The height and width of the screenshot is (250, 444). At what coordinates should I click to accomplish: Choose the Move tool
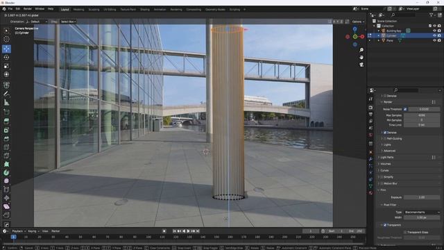click(6, 49)
